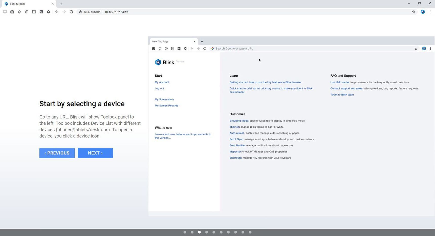
Task: Take a screenshot with main toolbar camera icon
Action: pyautogui.click(x=12, y=12)
